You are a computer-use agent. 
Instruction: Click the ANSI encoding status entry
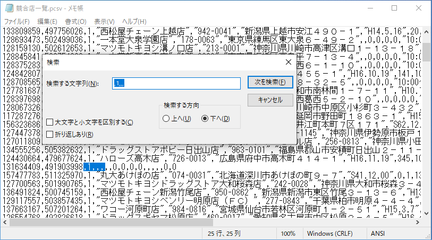pos(377,234)
